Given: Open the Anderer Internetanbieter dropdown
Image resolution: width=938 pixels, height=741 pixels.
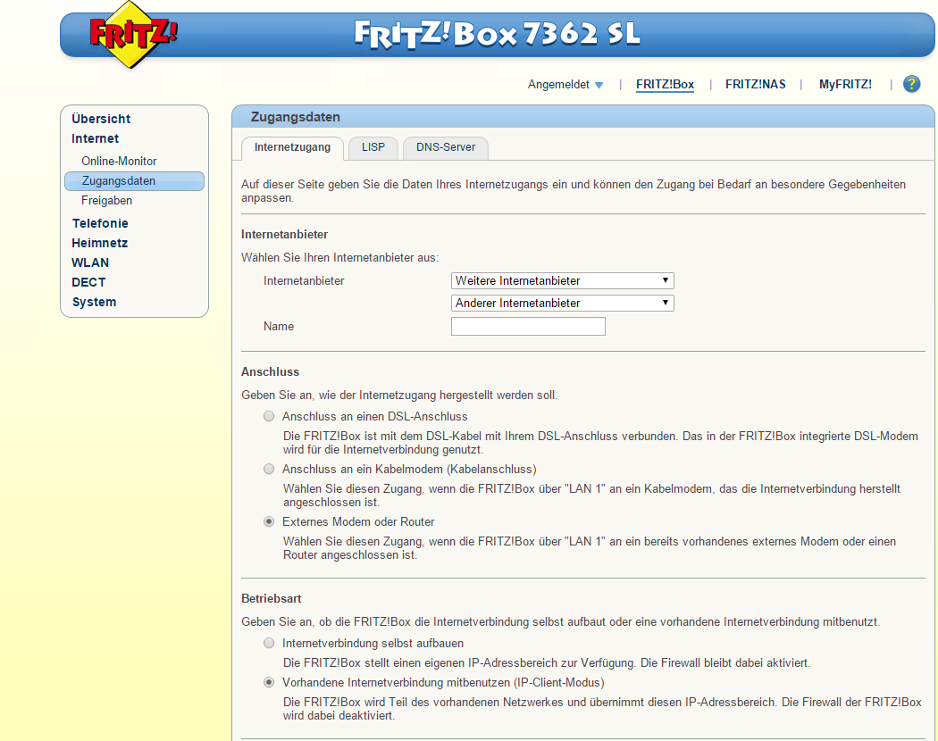Looking at the screenshot, I should click(x=562, y=303).
